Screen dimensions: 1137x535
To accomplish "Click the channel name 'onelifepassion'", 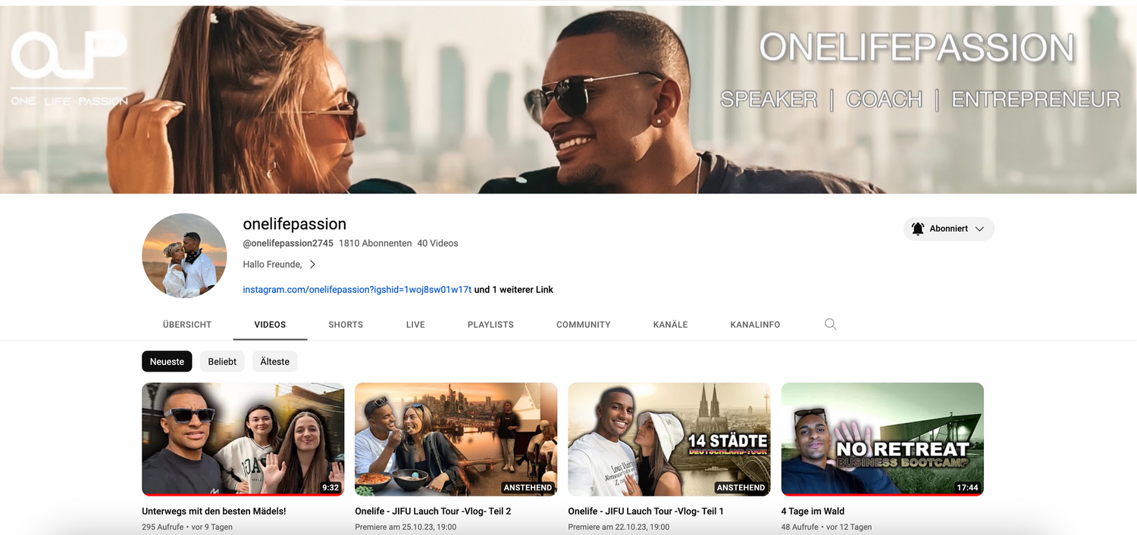I will (x=294, y=224).
